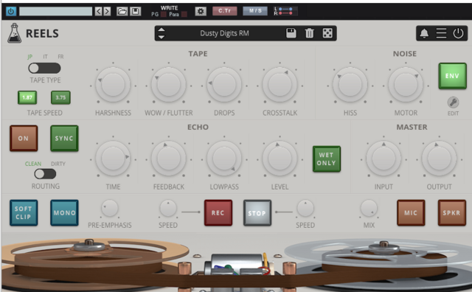The image size is (472, 292).
Task: Click the Hiss noise knob
Action: (350, 85)
